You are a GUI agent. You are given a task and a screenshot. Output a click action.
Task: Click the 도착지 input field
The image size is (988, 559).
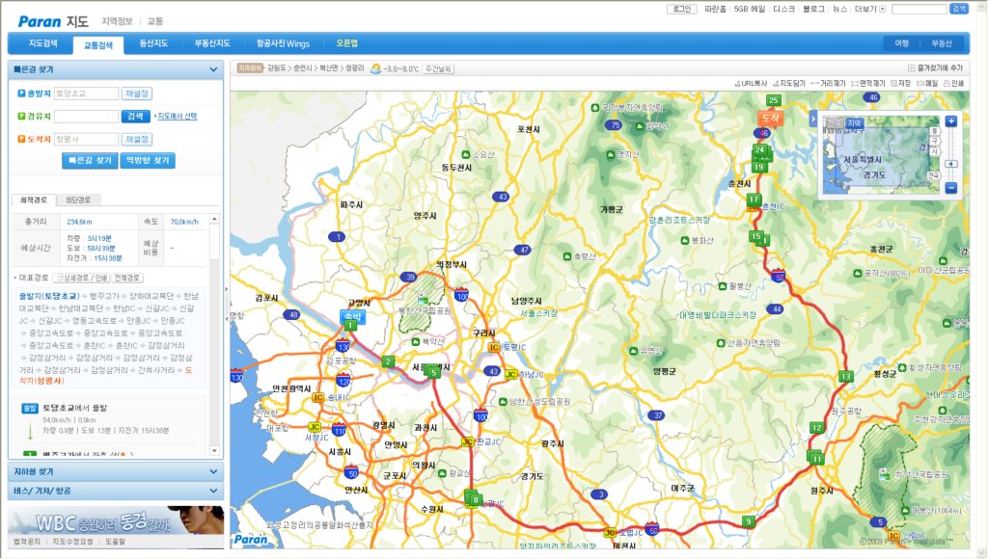click(x=86, y=139)
